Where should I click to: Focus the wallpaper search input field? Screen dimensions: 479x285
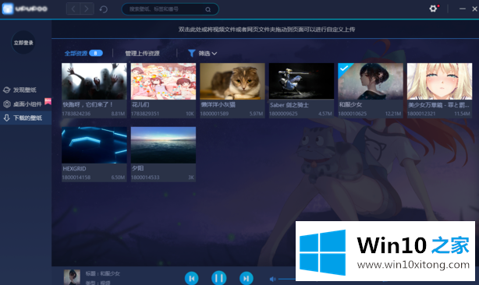point(170,9)
